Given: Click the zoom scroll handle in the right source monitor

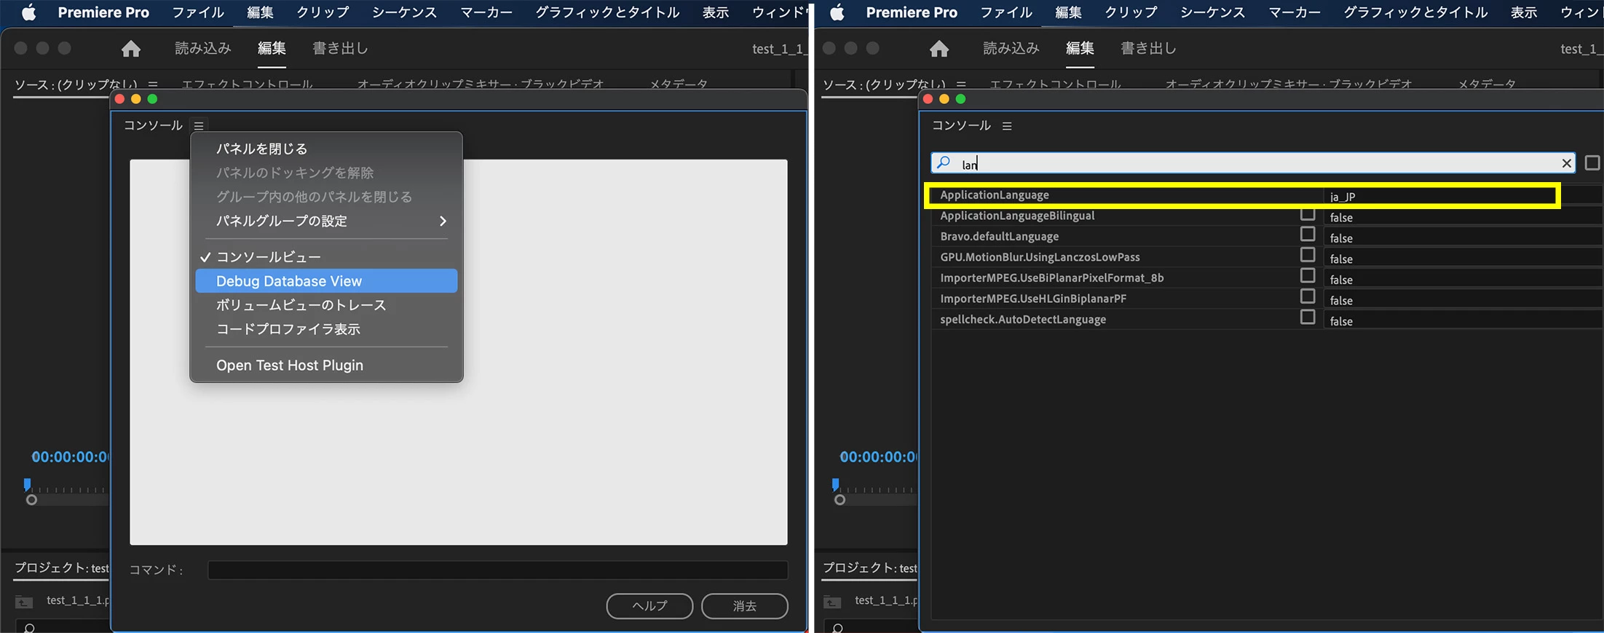Looking at the screenshot, I should click(839, 500).
